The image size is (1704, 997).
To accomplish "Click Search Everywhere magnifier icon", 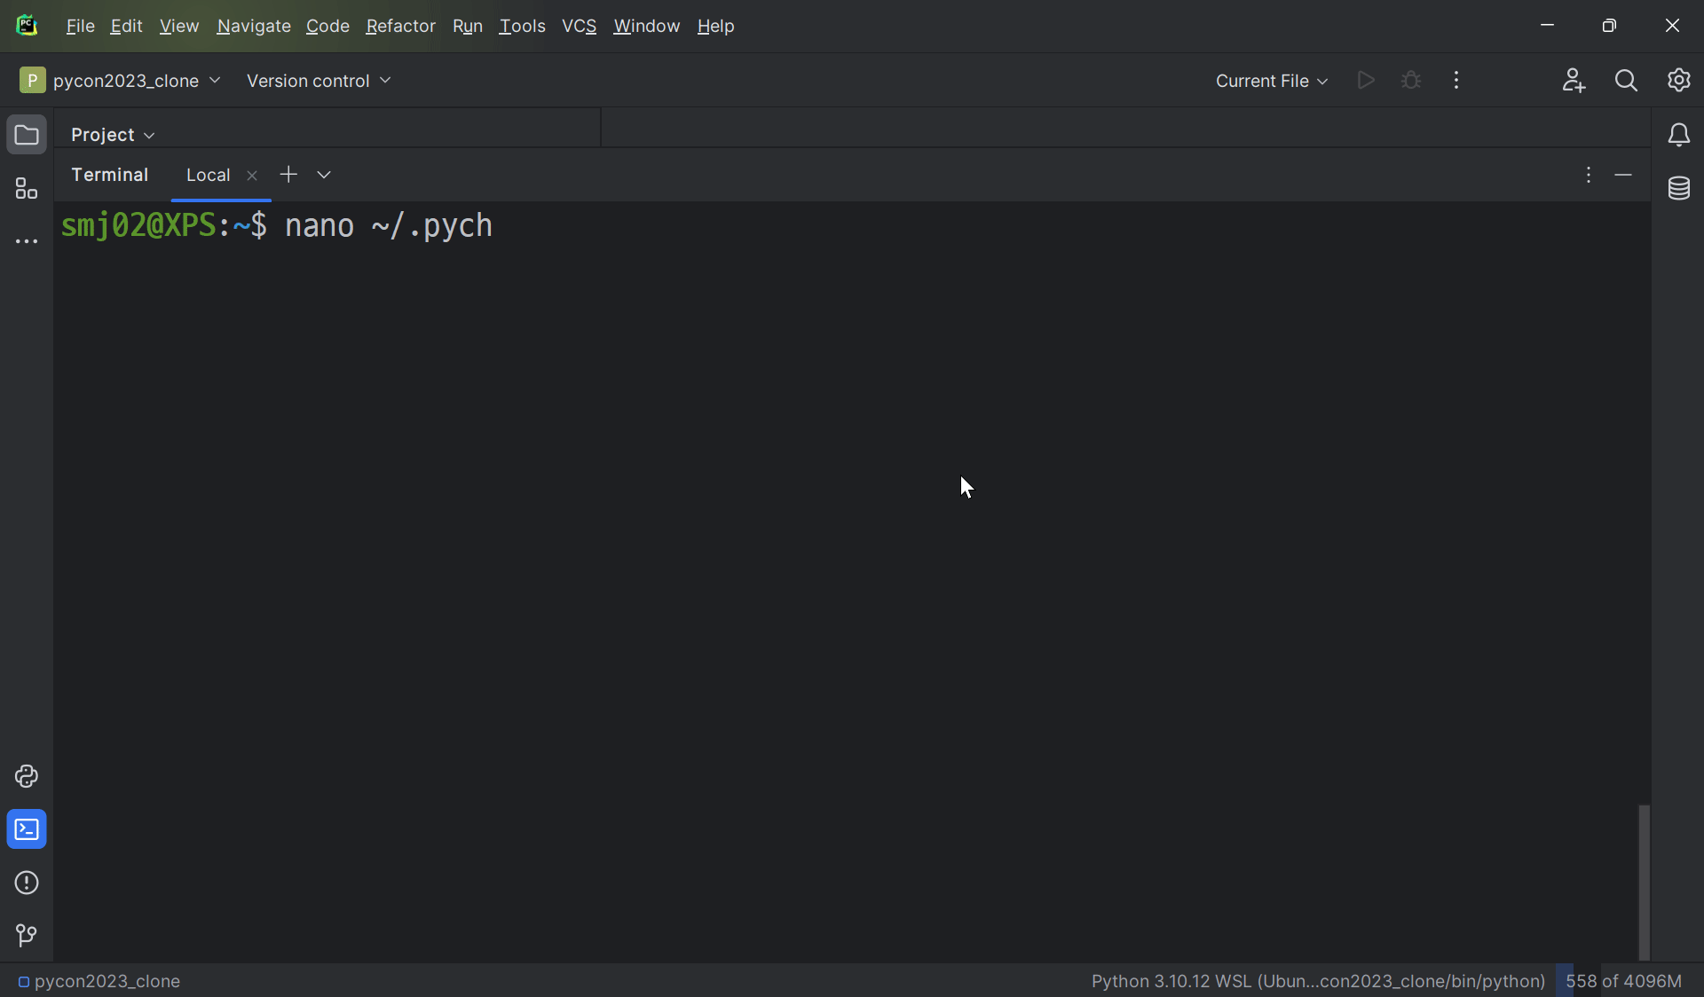I will (x=1626, y=81).
